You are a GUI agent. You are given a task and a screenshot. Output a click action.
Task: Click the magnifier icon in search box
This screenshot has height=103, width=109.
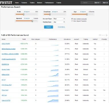click(x=82, y=3)
